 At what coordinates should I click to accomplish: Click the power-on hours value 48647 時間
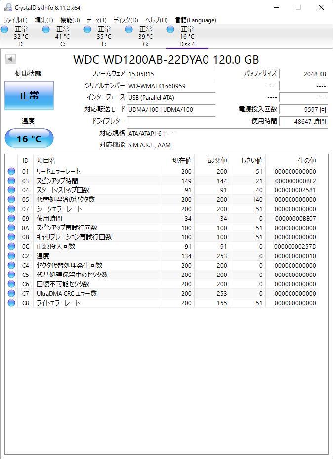click(303, 121)
